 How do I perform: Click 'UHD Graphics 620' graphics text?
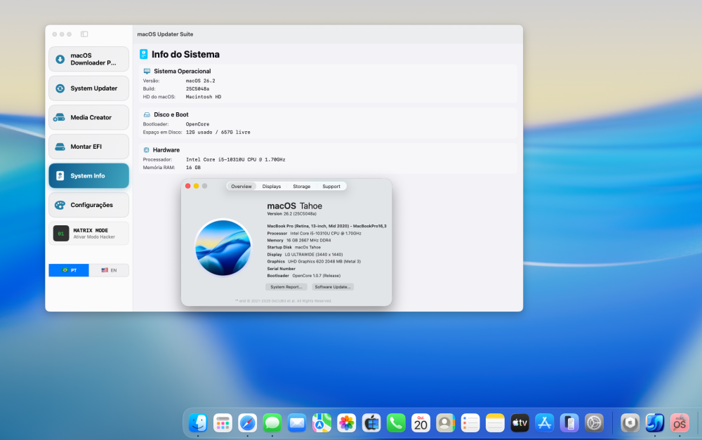(x=324, y=262)
